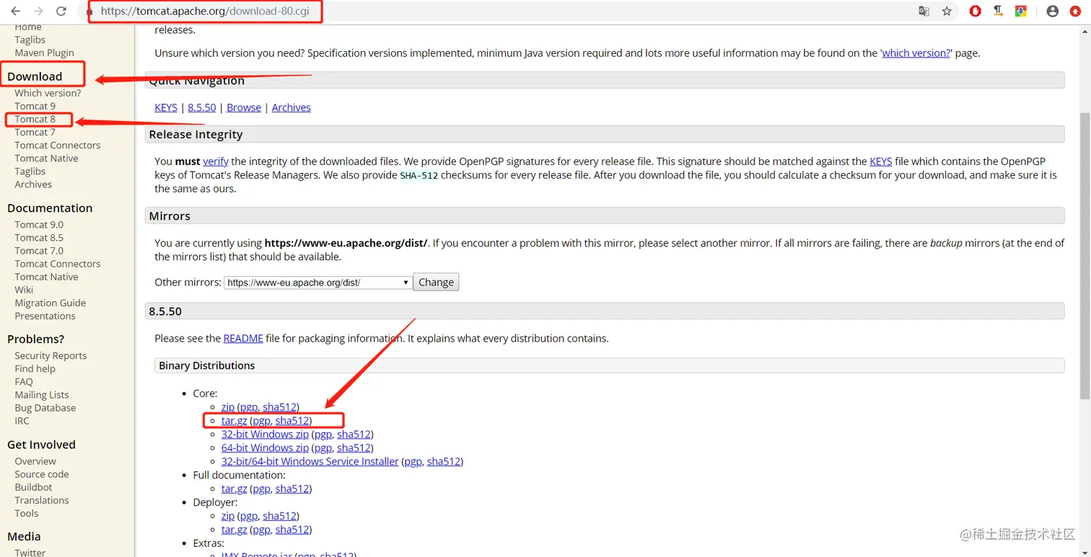Image resolution: width=1091 pixels, height=557 pixels.
Task: Download the 32-bit Windows zip
Action: (x=265, y=435)
